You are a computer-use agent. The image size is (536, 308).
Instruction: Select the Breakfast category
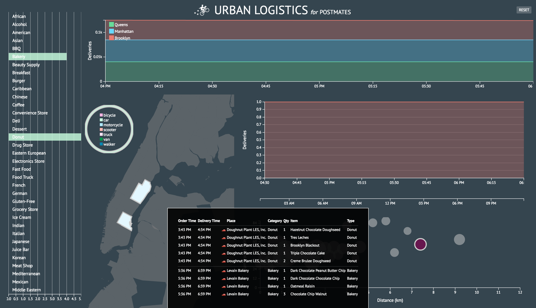(21, 73)
